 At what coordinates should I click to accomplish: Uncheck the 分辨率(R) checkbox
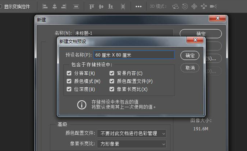[69, 73]
